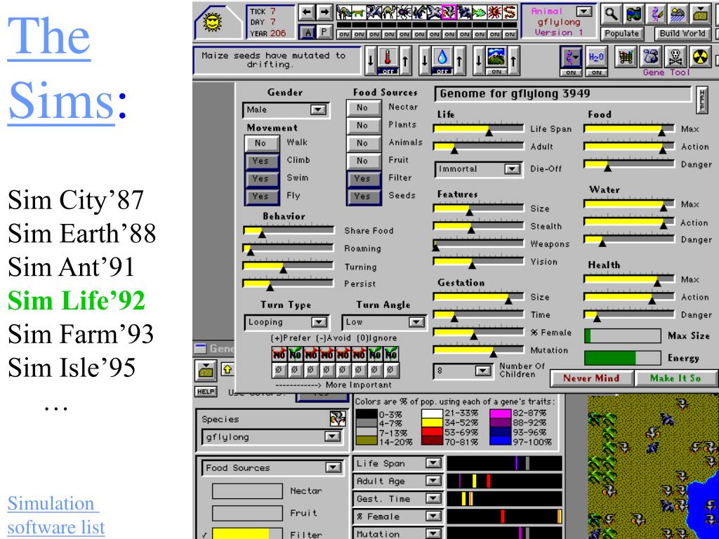This screenshot has width=719, height=539.
Task: Open Number Of Children dropdown
Action: [463, 371]
